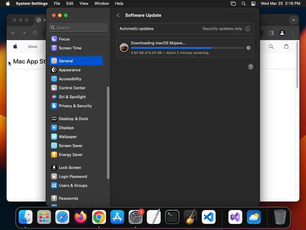Open Trash in the Dock

pyautogui.click(x=280, y=217)
